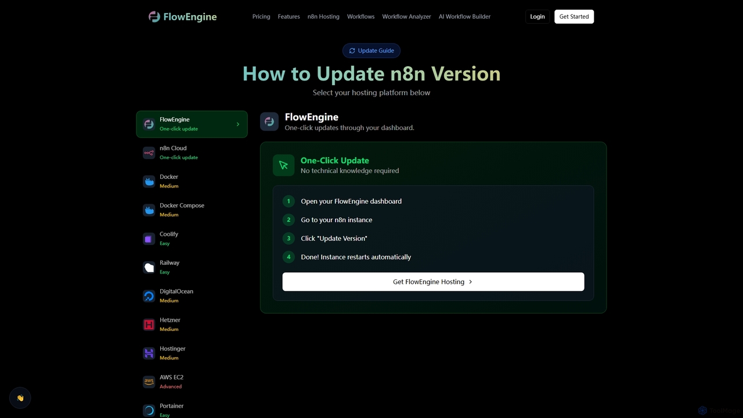The image size is (743, 418).
Task: Go to n8n Hosting page
Action: click(323, 17)
